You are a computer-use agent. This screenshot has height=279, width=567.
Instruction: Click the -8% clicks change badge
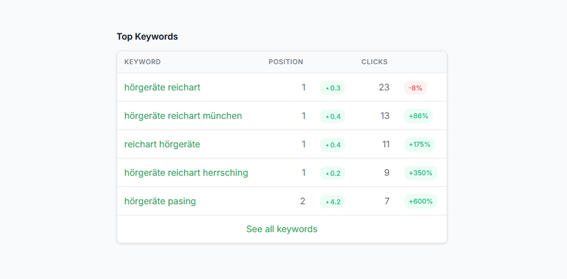click(x=415, y=88)
